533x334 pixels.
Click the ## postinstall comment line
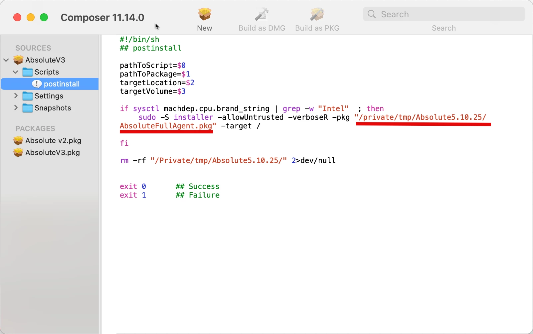(x=150, y=48)
